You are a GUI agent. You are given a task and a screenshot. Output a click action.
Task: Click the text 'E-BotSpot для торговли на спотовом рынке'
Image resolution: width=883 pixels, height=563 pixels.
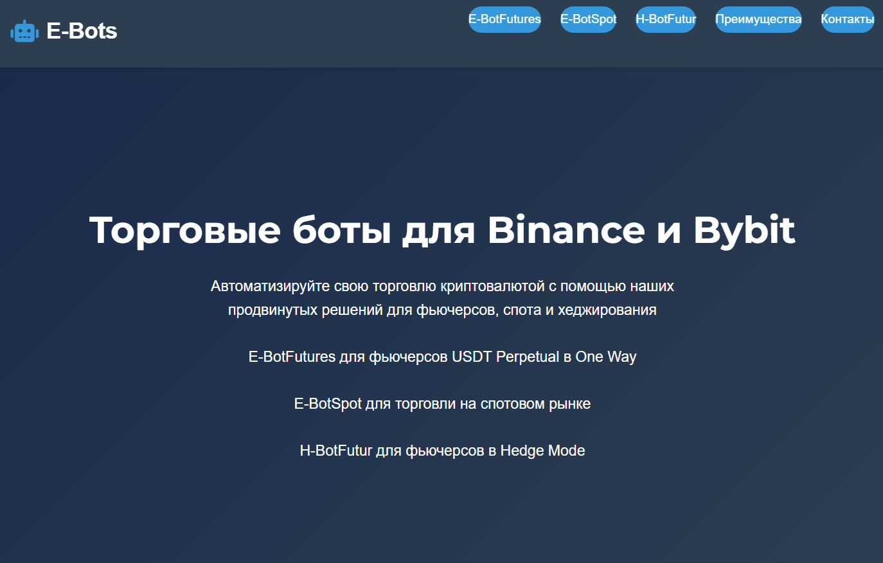click(x=442, y=404)
